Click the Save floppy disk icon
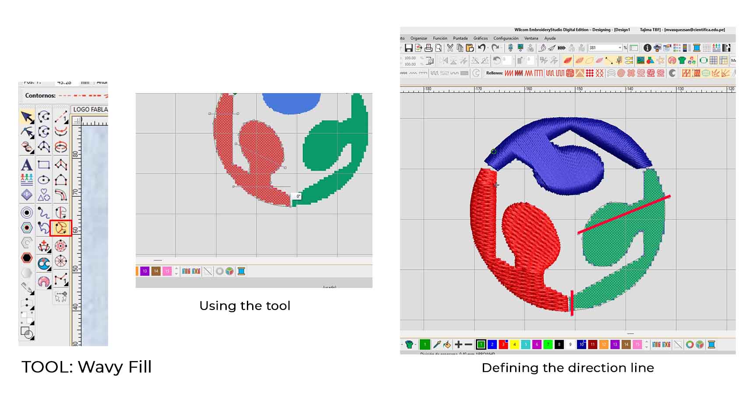The image size is (745, 410). point(408,48)
